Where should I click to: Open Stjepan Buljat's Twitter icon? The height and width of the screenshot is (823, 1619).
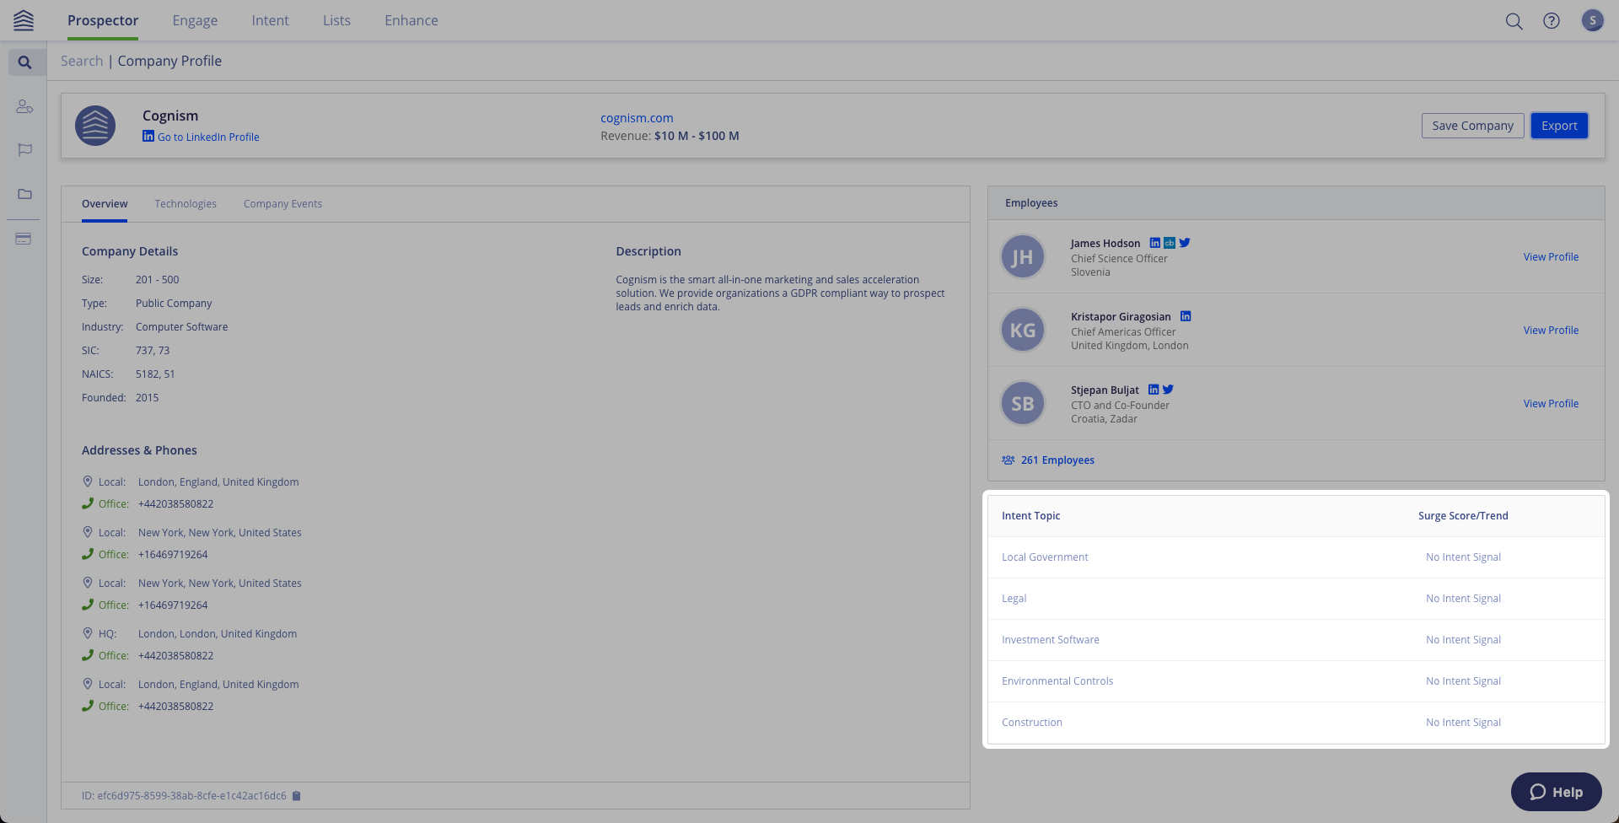1168,390
